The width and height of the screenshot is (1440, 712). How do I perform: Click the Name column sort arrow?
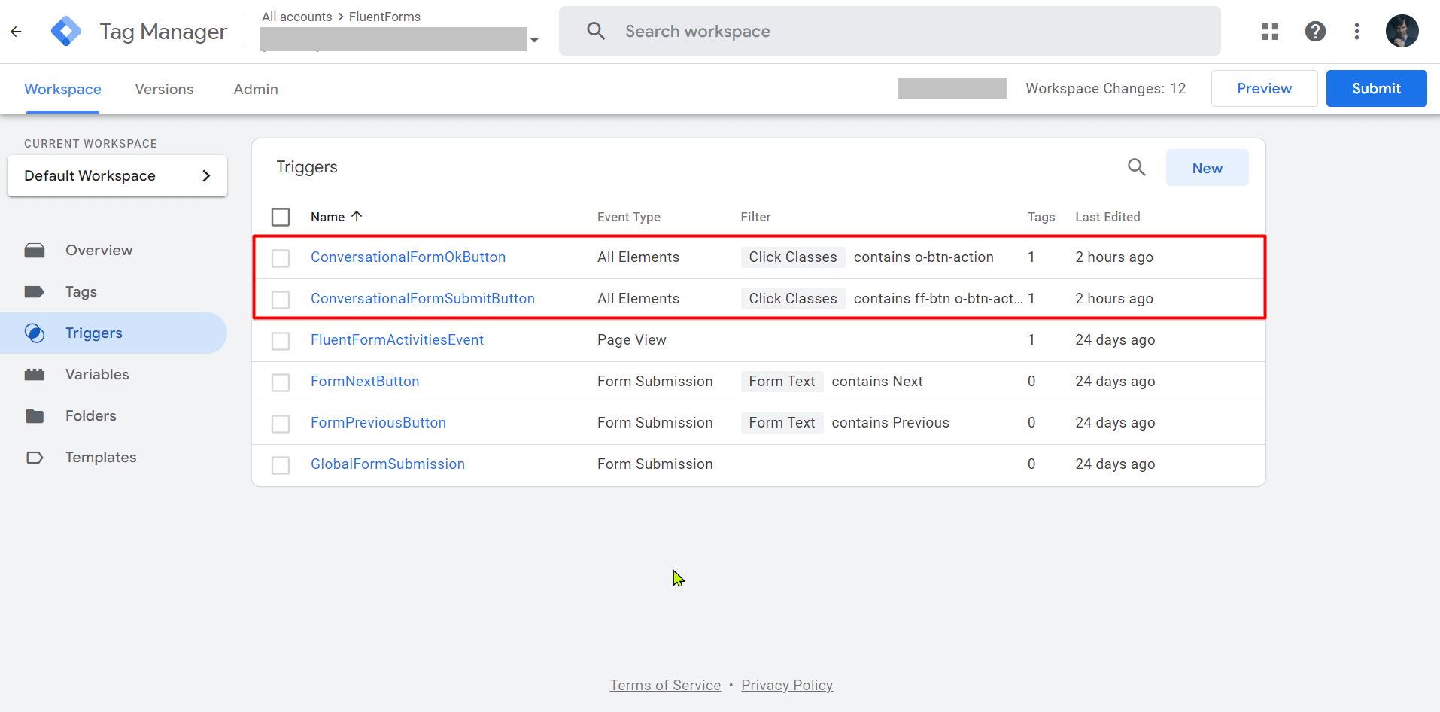[x=357, y=216]
